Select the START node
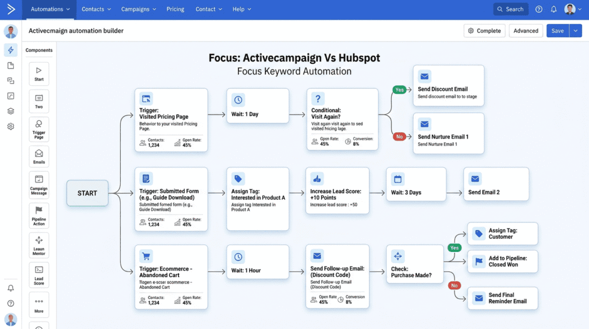Image resolution: width=589 pixels, height=329 pixels. [x=87, y=193]
